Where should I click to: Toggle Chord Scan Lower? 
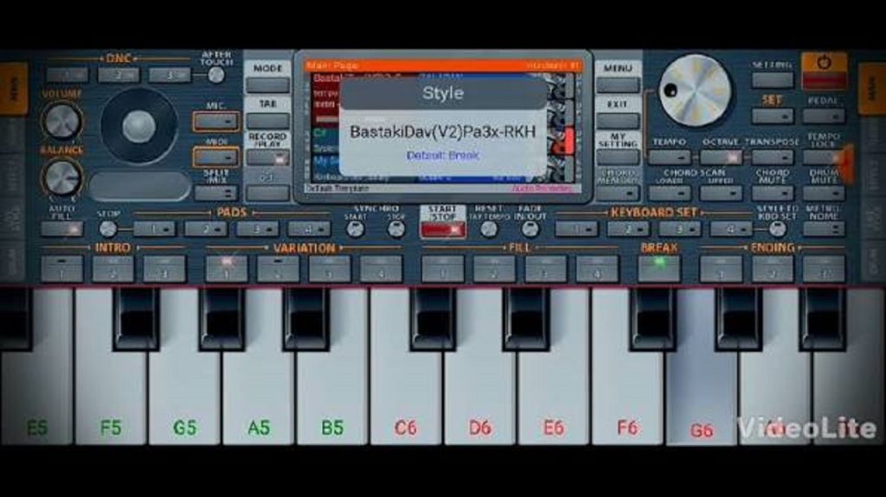click(x=670, y=193)
